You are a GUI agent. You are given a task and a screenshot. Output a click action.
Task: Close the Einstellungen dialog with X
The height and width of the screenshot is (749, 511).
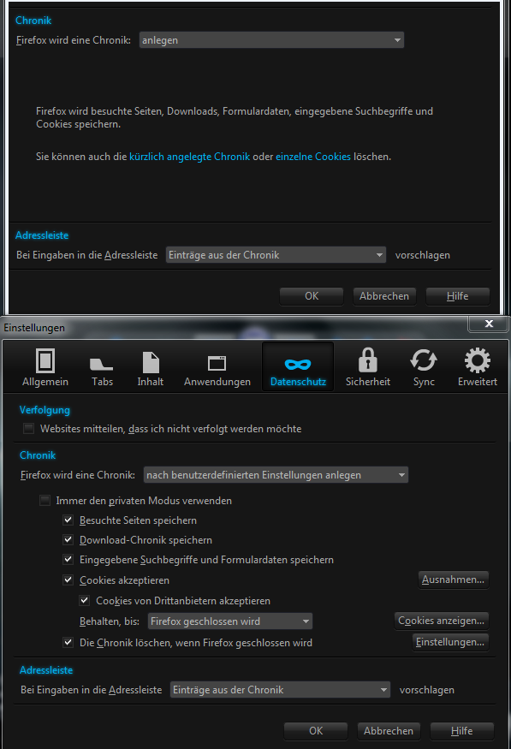(x=489, y=324)
